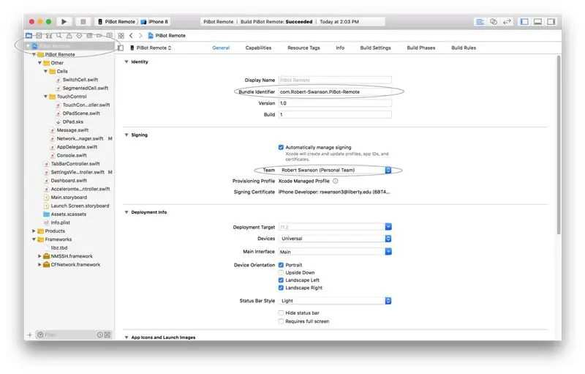This screenshot has width=585, height=374.
Task: Open the Report navigator
Action: [x=109, y=35]
